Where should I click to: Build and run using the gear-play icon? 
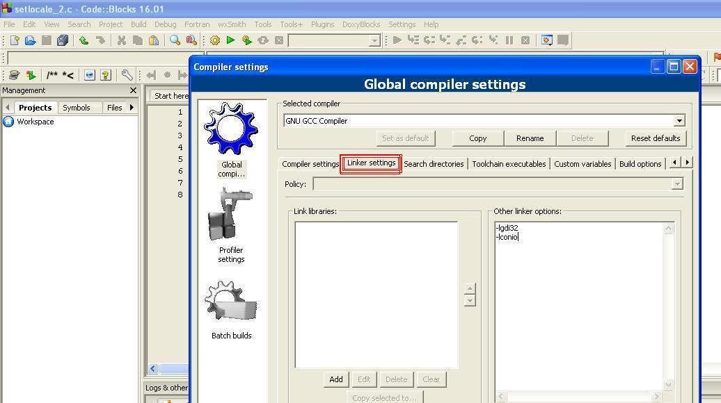(x=247, y=40)
